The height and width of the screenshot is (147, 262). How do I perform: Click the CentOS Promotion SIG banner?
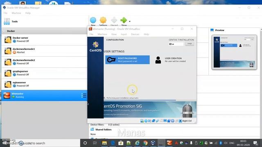point(150,109)
